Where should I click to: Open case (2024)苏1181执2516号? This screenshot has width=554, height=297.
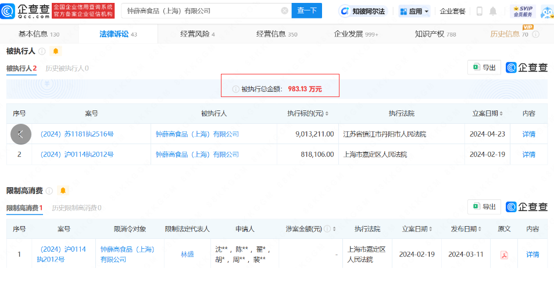click(x=77, y=134)
